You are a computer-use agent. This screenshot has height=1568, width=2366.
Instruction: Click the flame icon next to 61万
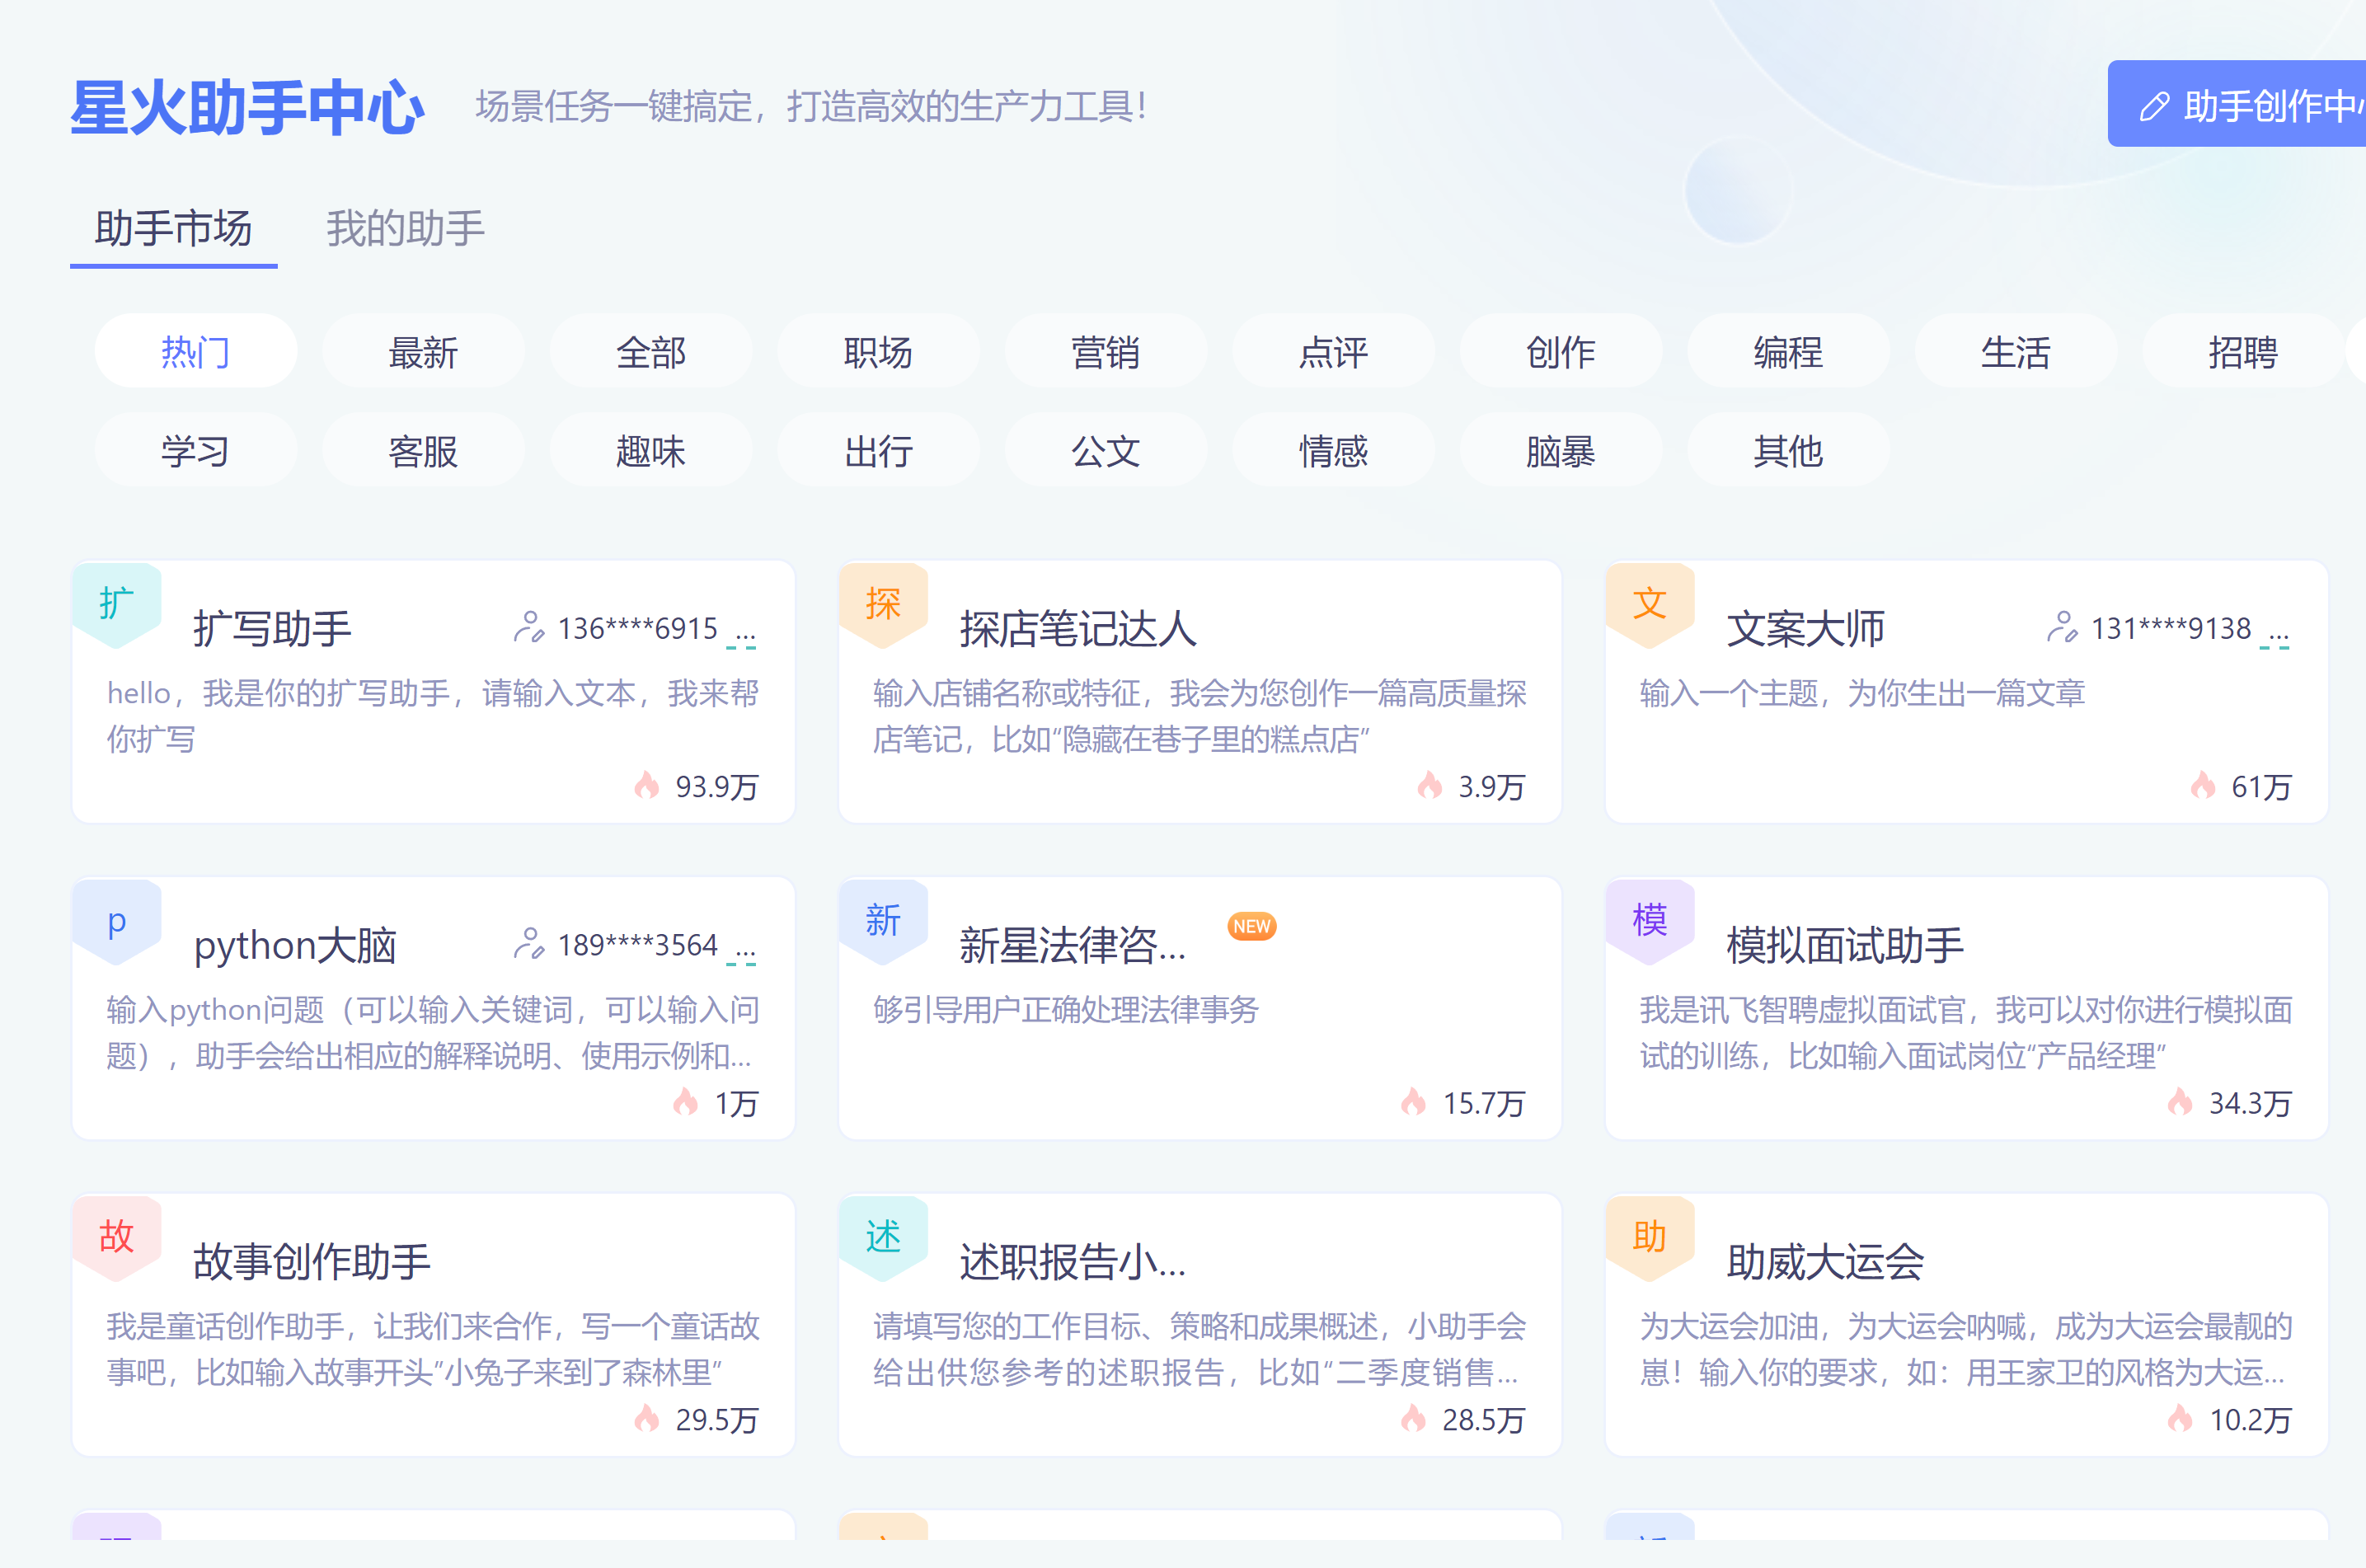coord(2203,786)
